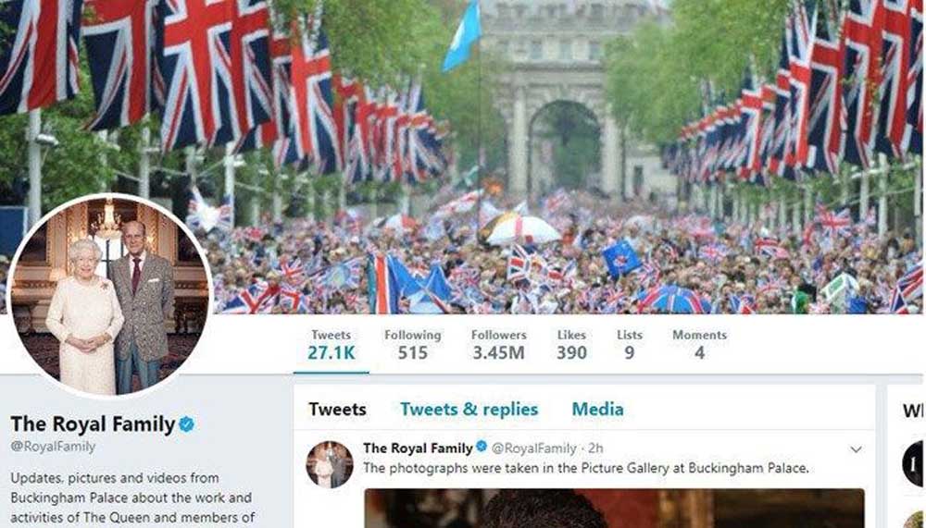Click the verified badge in the tweet header
The width and height of the screenshot is (926, 528).
482,448
